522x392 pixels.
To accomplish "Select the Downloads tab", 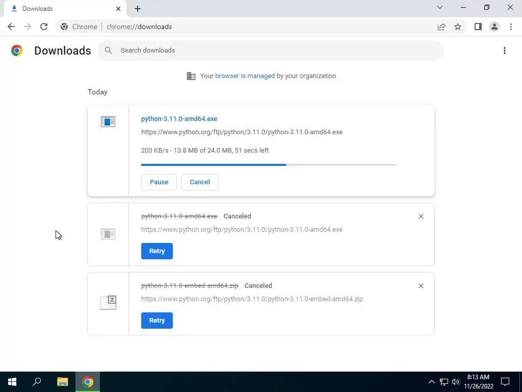I will (x=66, y=9).
